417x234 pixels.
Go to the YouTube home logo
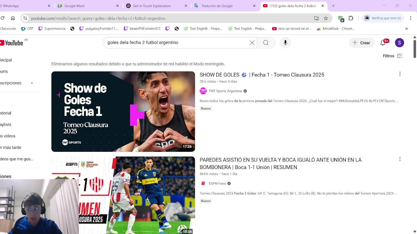[12, 43]
